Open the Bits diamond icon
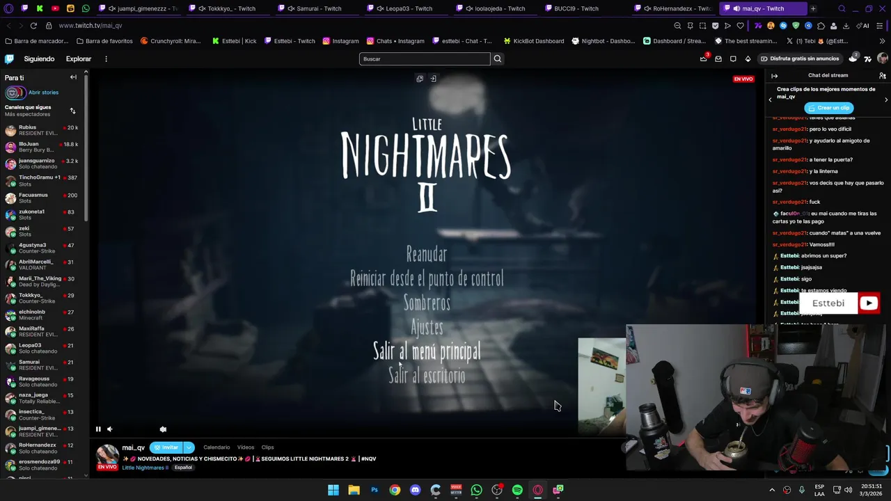The image size is (891, 501). pyautogui.click(x=748, y=59)
